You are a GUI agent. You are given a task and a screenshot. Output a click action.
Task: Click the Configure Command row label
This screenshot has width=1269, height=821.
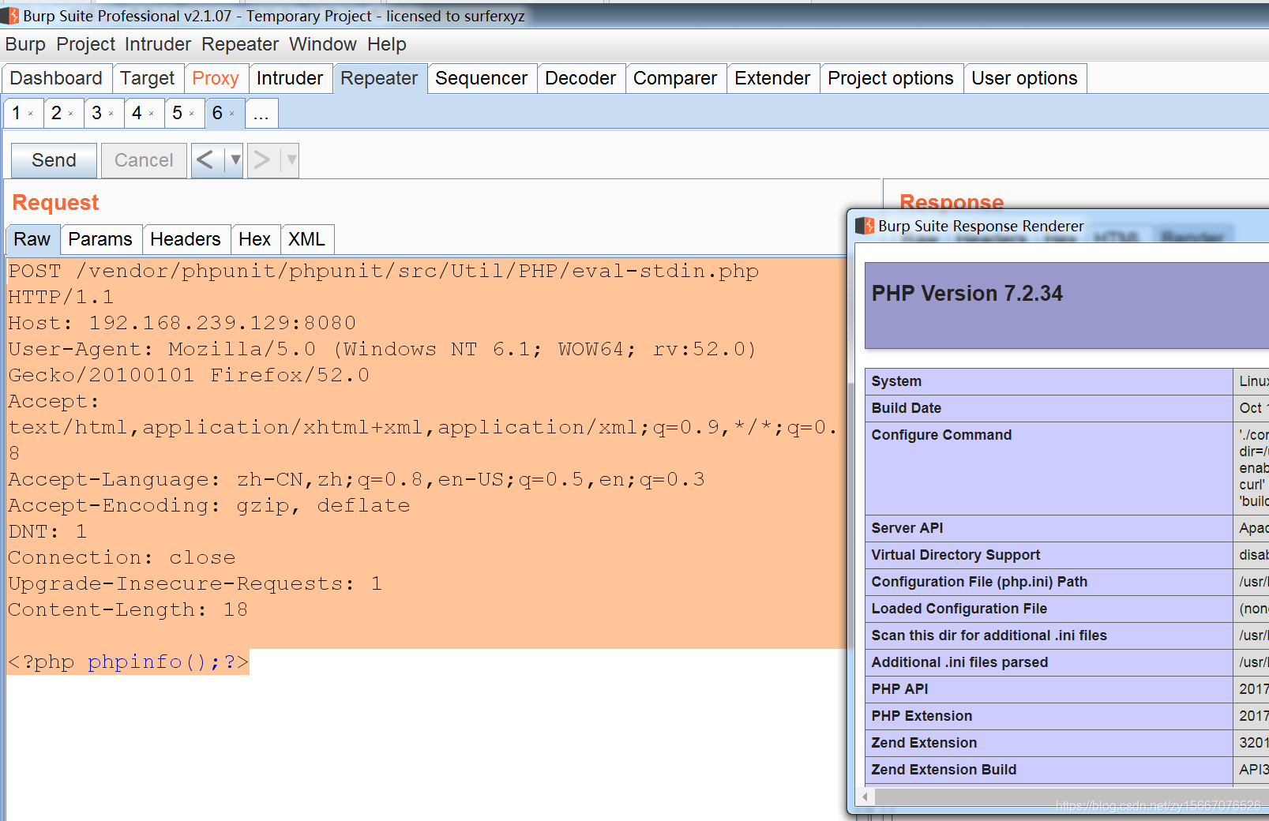(x=941, y=435)
